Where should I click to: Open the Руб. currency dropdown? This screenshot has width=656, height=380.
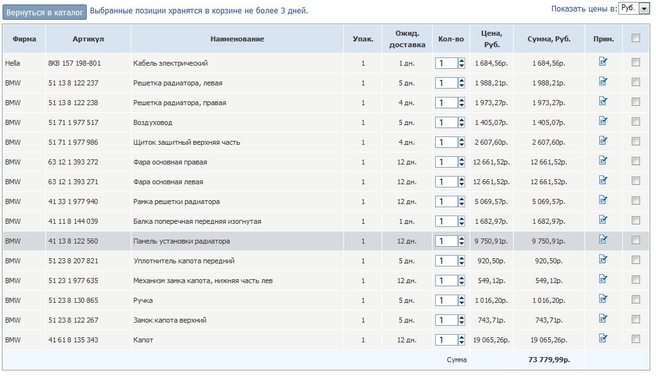634,8
